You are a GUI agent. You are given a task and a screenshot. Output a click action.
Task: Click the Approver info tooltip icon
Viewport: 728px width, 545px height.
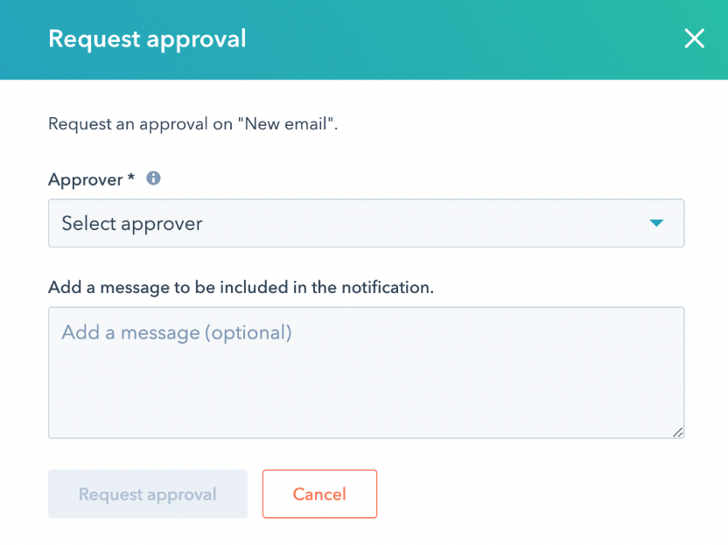point(154,178)
